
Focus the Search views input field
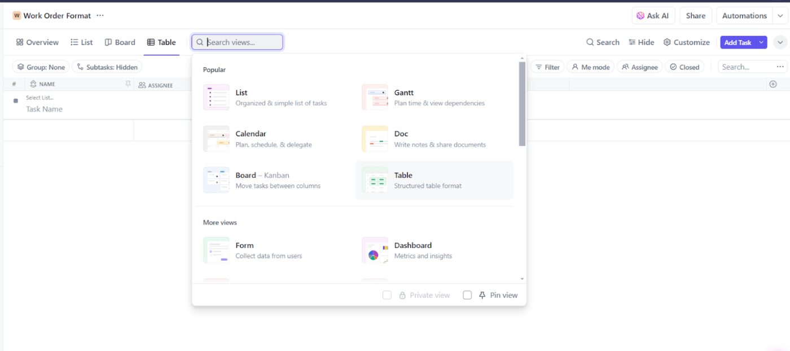tap(238, 42)
